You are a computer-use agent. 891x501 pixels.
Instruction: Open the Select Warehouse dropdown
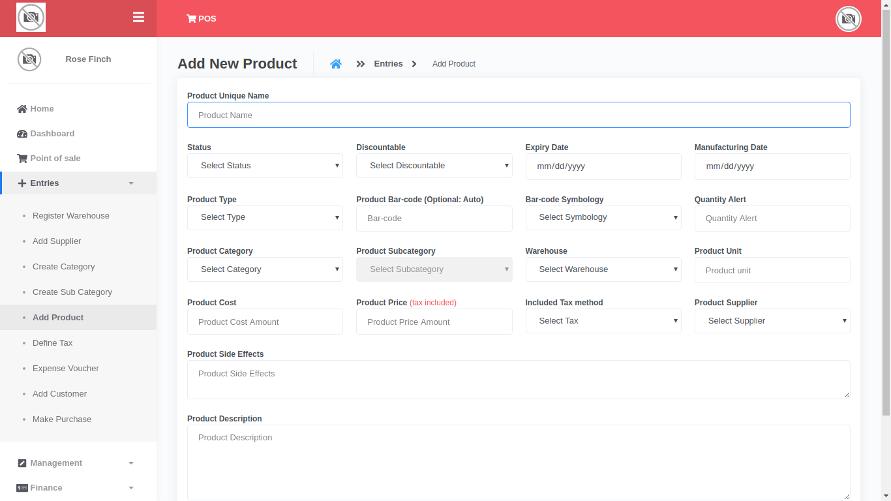point(603,269)
